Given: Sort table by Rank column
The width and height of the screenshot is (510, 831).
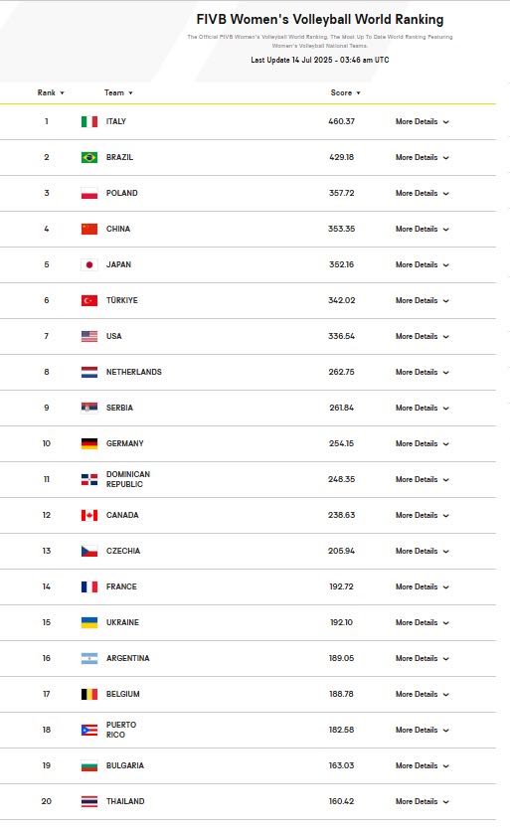Looking at the screenshot, I should [x=51, y=92].
